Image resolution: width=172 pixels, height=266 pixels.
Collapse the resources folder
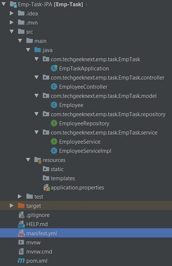28,160
